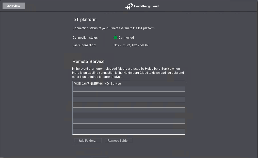
Task: Click the Last Connection label
Action: (x=84, y=45)
